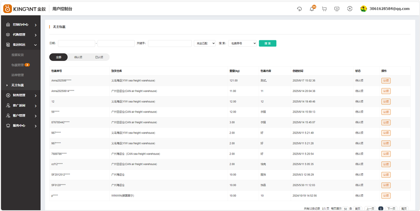Screen dimensions: 420x211
Task: Click the green 搜索 button
Action: click(268, 43)
